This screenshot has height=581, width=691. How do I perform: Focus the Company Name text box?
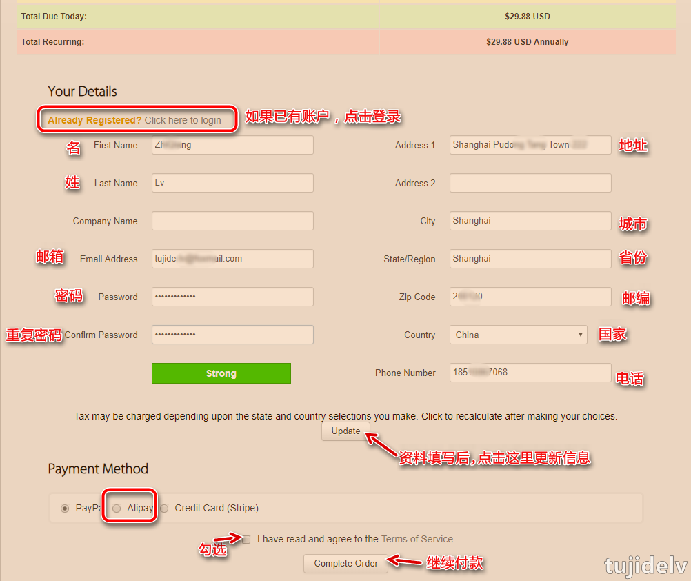232,221
